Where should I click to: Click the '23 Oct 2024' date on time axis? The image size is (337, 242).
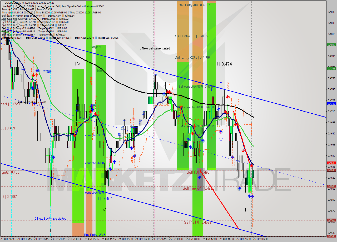[x=7, y=239]
